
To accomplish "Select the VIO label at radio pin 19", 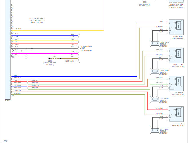I will [x=16, y=52].
